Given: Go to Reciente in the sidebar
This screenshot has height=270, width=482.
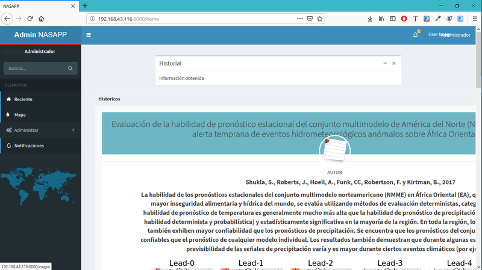Looking at the screenshot, I should tap(23, 99).
